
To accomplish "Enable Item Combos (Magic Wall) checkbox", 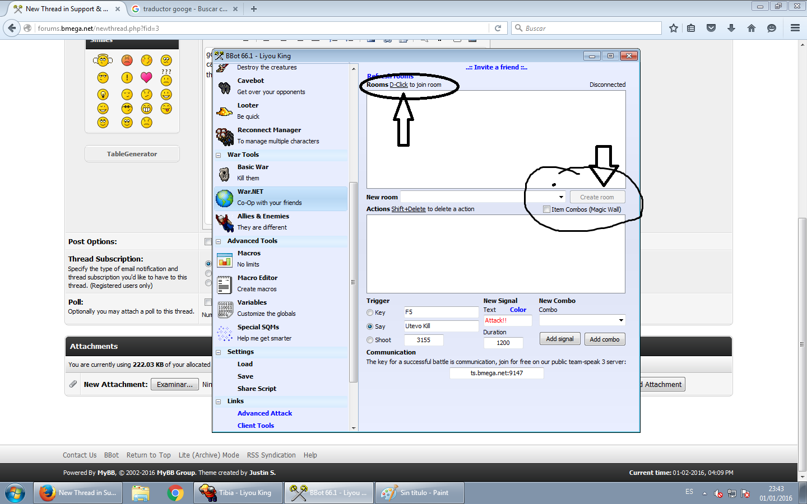I will coord(546,209).
